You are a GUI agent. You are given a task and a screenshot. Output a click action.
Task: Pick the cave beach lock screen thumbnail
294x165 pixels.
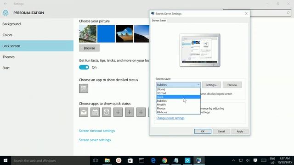point(124,33)
